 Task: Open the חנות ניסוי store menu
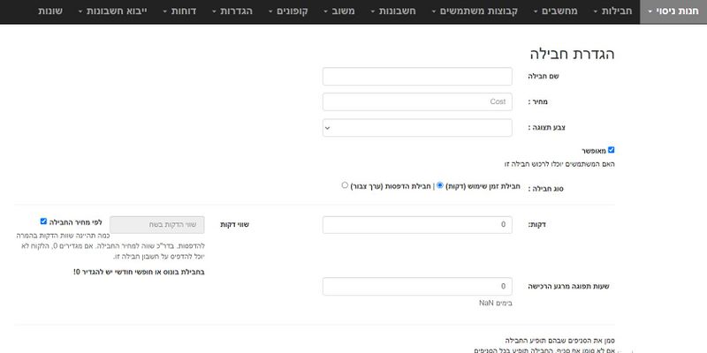coord(673,11)
